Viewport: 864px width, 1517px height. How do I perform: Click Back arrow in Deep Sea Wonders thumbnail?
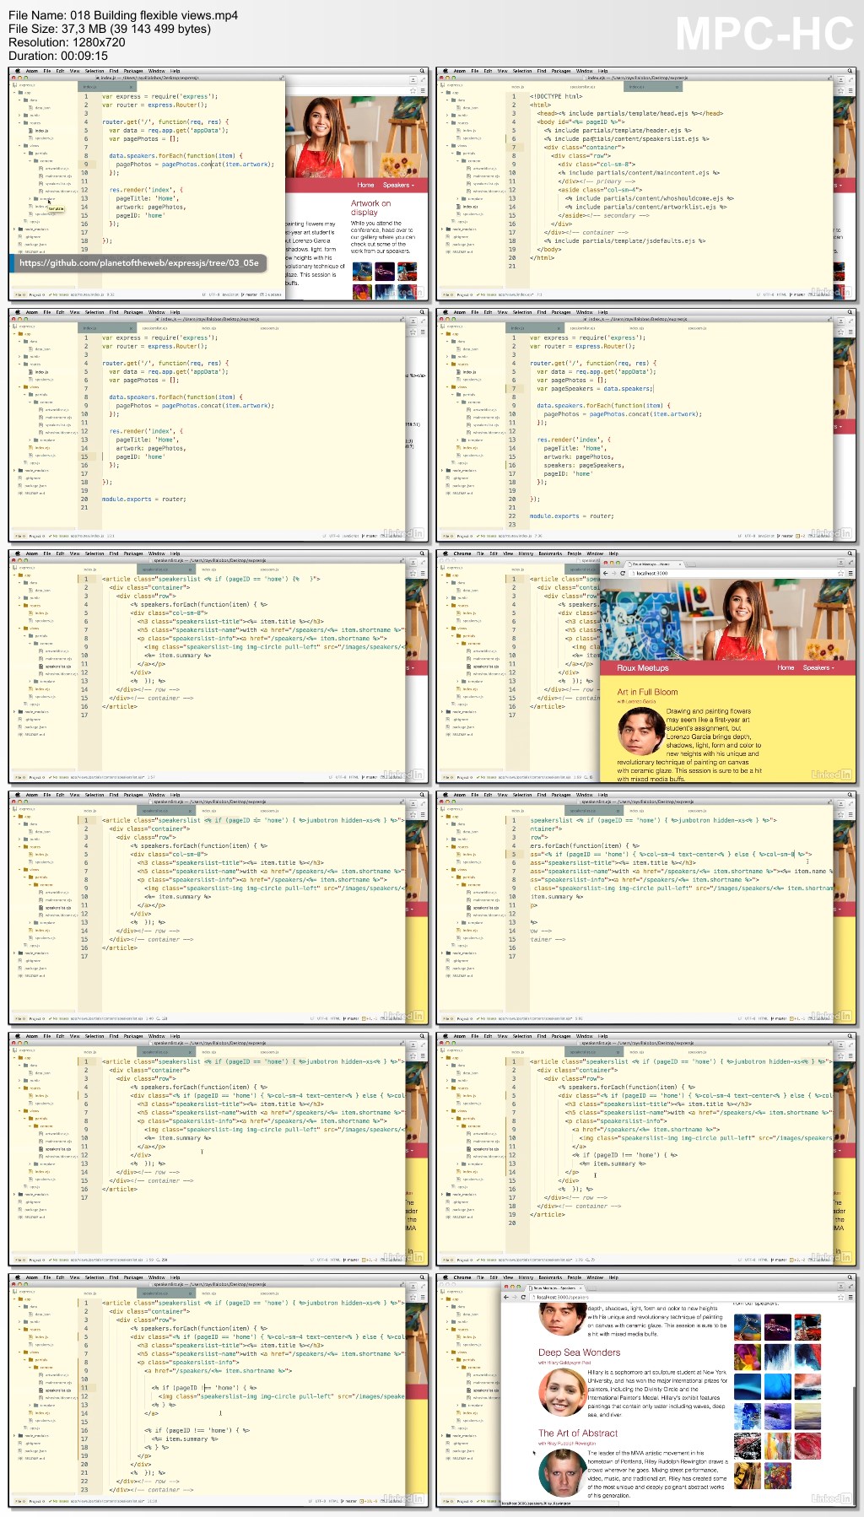click(506, 1297)
